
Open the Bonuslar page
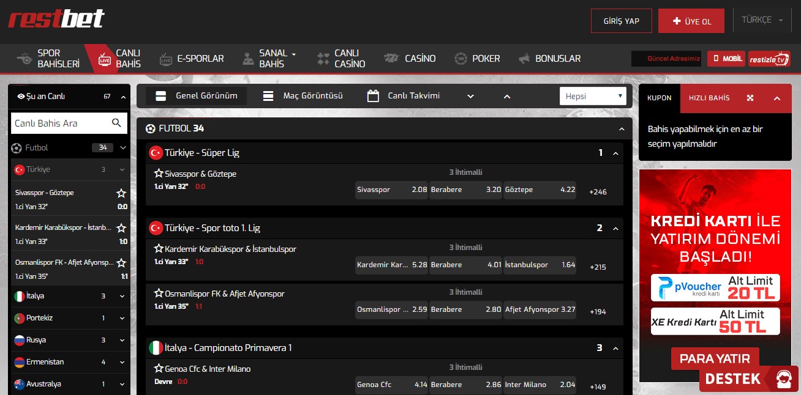[x=549, y=59]
